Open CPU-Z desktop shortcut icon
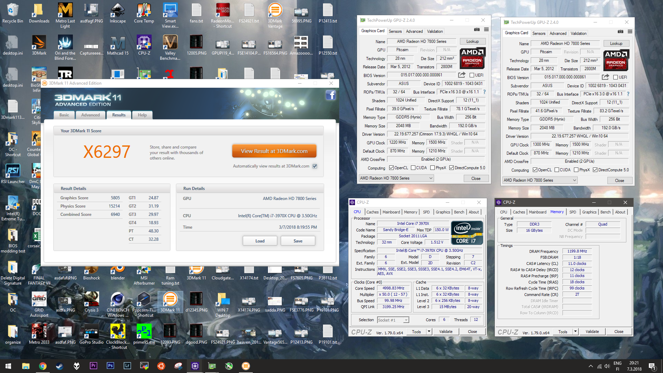Viewport: 663px width, 373px height. point(144,45)
